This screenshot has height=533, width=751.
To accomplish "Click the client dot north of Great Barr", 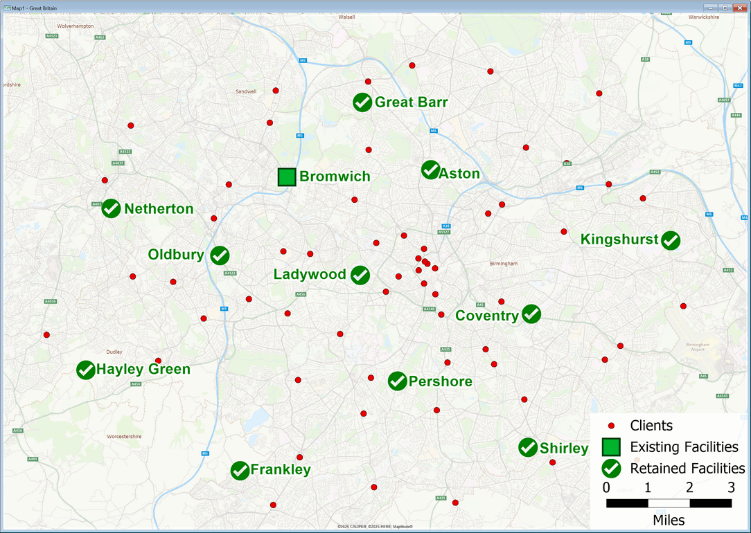I will [368, 82].
